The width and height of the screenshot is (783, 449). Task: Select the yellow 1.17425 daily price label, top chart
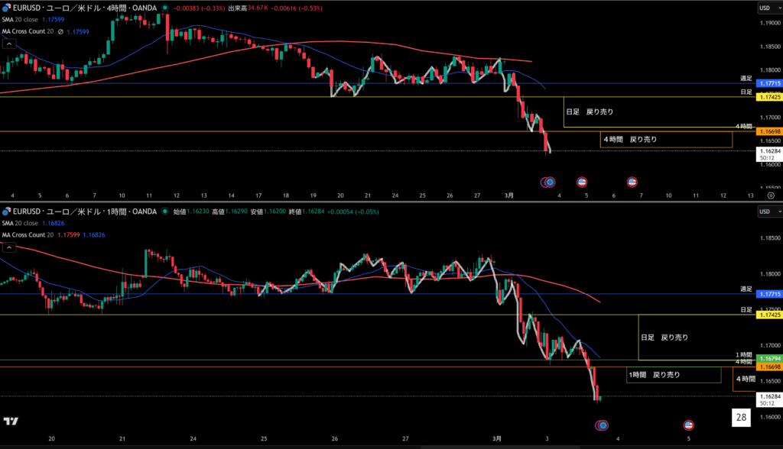pos(768,97)
